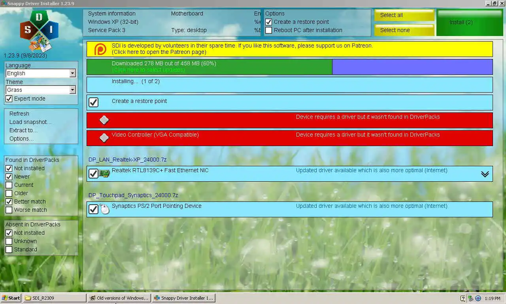Click the version 1.23.9 (9/8/2023) text
Image resolution: width=506 pixels, height=304 pixels.
(x=25, y=55)
